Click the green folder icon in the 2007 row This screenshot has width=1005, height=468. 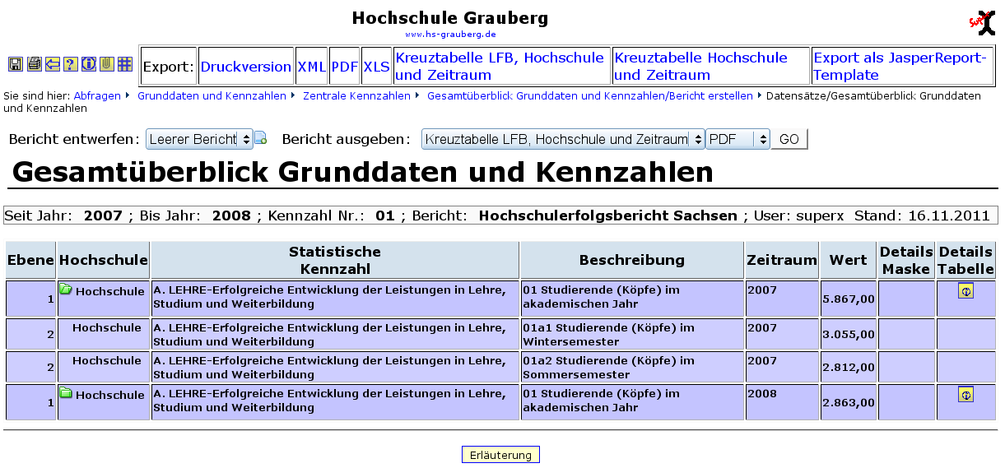tap(66, 290)
